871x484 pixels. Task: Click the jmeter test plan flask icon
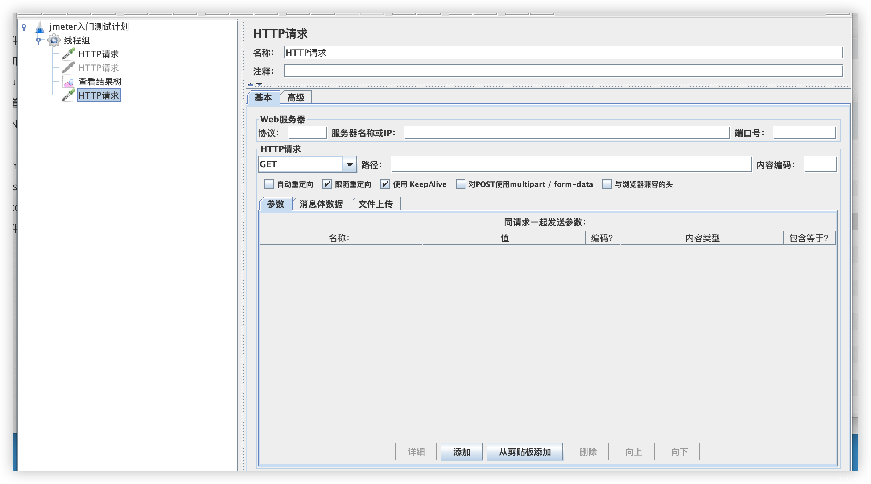pyautogui.click(x=40, y=27)
